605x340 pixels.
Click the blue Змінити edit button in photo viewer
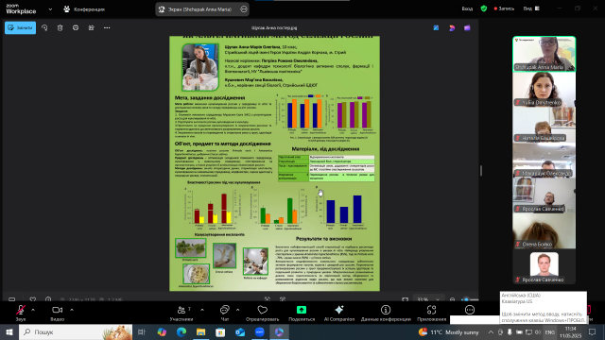click(x=21, y=27)
